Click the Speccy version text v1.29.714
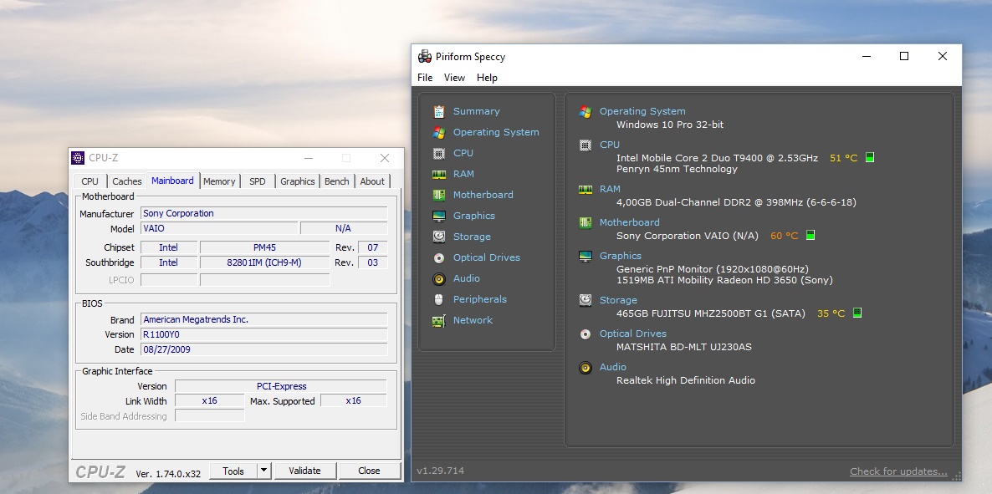Screen dimensions: 992x494 click(440, 471)
